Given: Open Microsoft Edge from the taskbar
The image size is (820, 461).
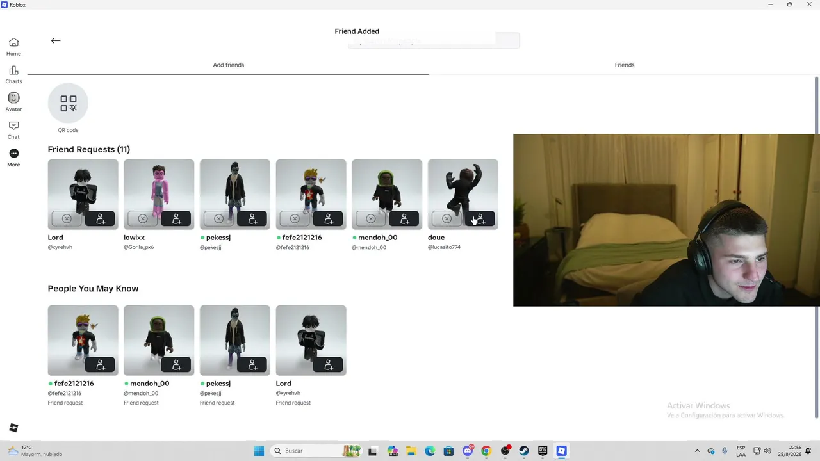Looking at the screenshot, I should pyautogui.click(x=430, y=451).
